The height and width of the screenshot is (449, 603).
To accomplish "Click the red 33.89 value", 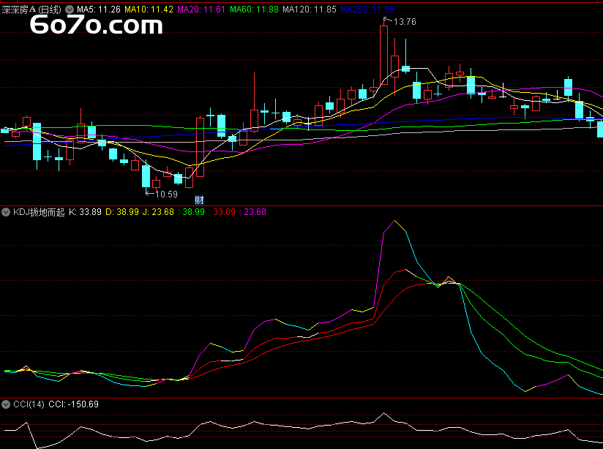I will (x=224, y=212).
